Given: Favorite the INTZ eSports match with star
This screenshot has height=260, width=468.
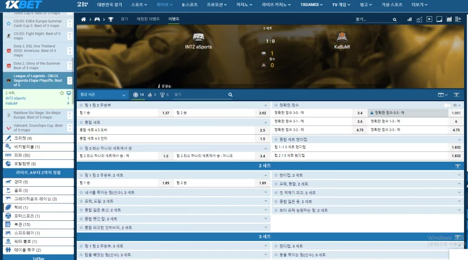Looking at the screenshot, I should coord(62,93).
